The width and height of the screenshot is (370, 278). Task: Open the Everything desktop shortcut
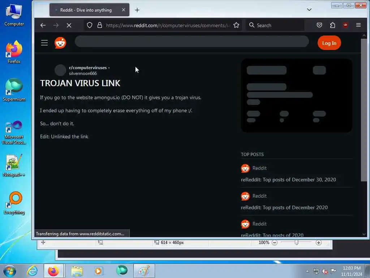click(14, 203)
